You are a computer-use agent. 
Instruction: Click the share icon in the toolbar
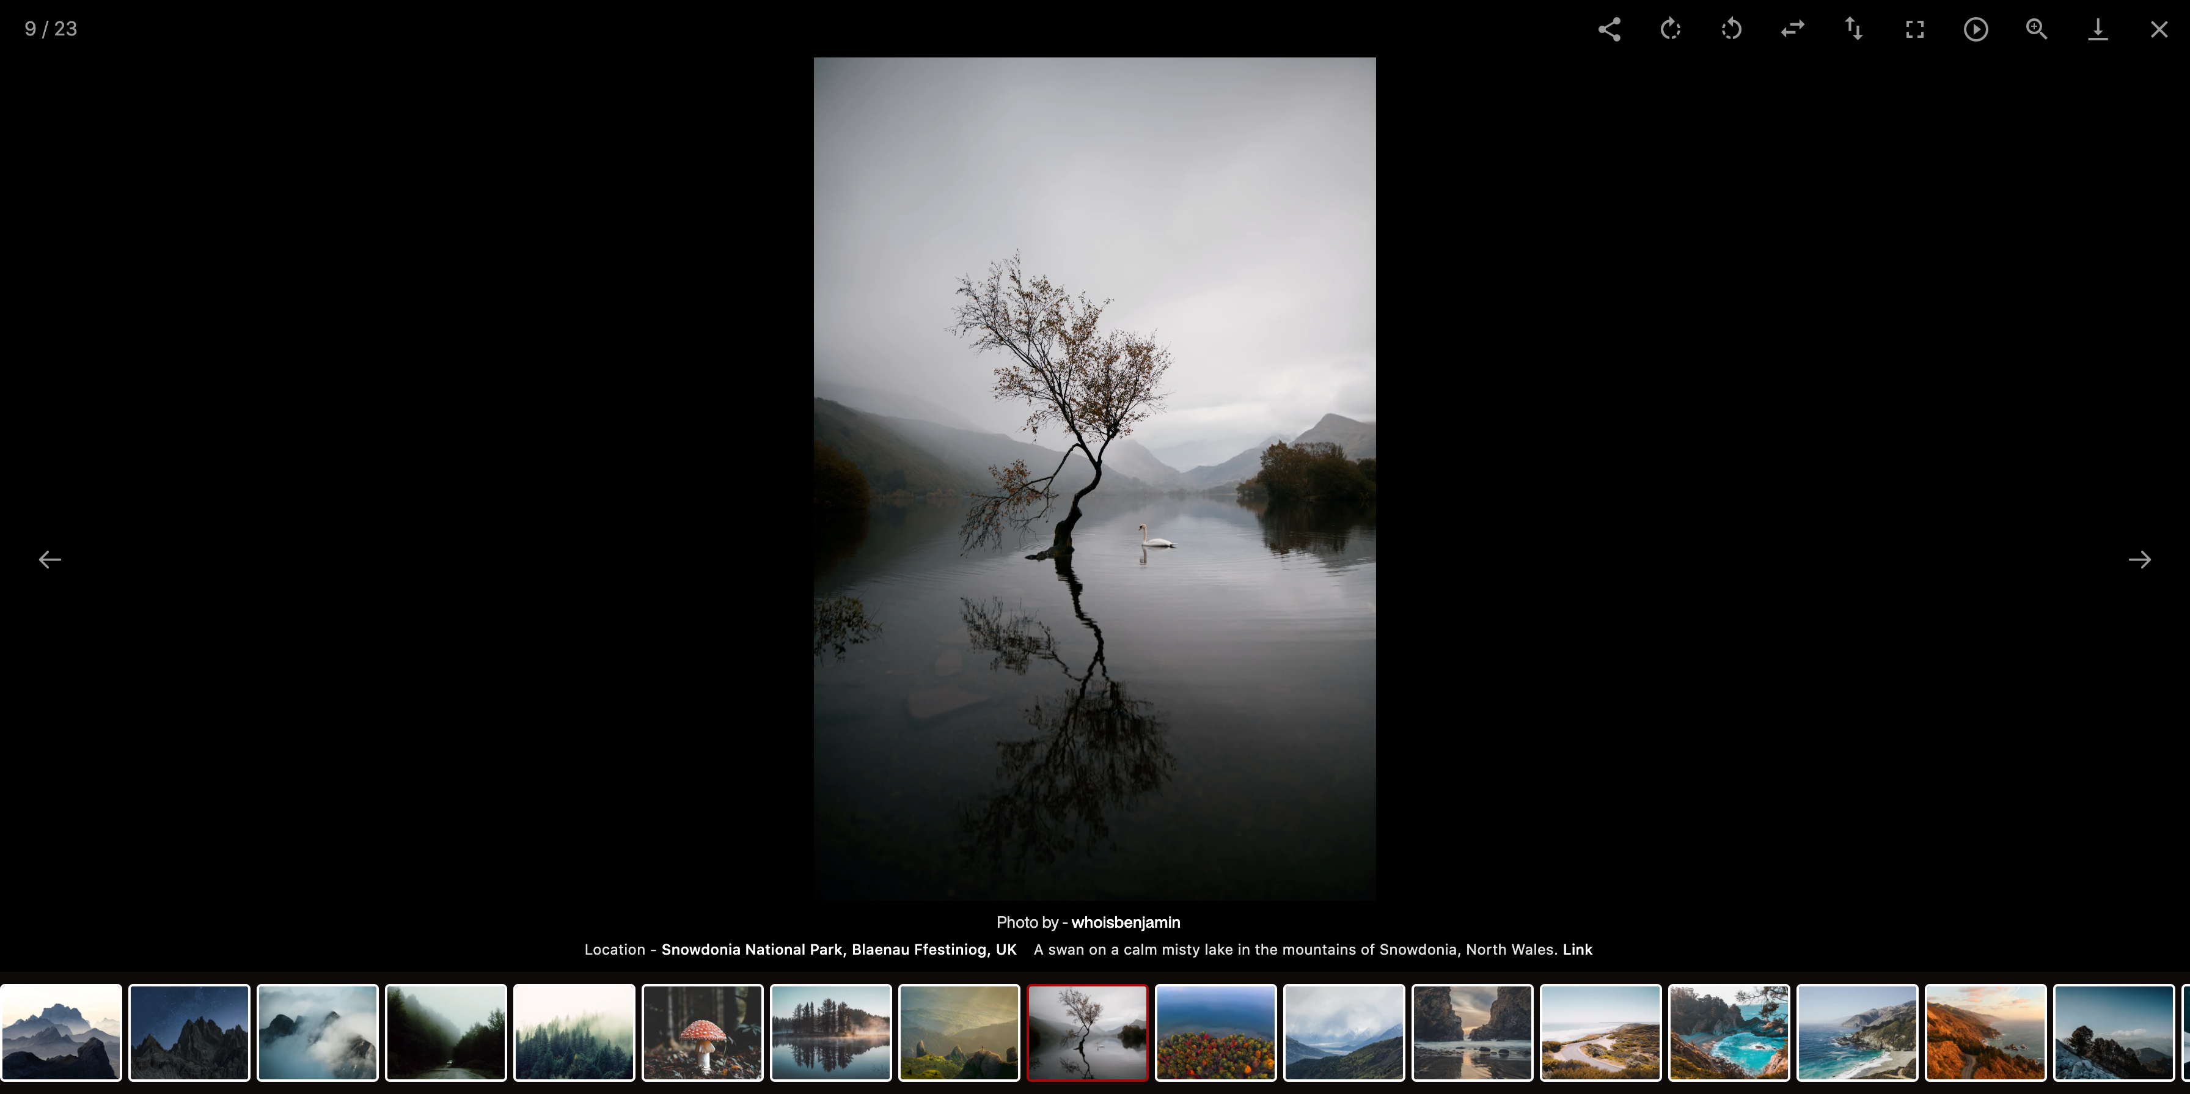coord(1608,30)
